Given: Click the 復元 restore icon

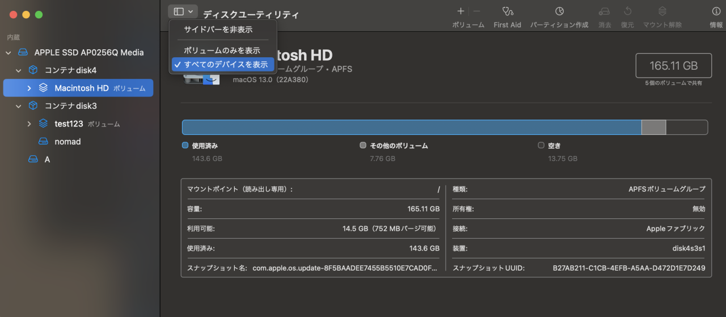Looking at the screenshot, I should [627, 11].
